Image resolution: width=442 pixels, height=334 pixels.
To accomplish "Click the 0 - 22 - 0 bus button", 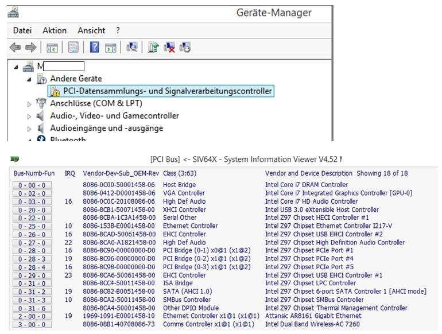I will pyautogui.click(x=32, y=218).
